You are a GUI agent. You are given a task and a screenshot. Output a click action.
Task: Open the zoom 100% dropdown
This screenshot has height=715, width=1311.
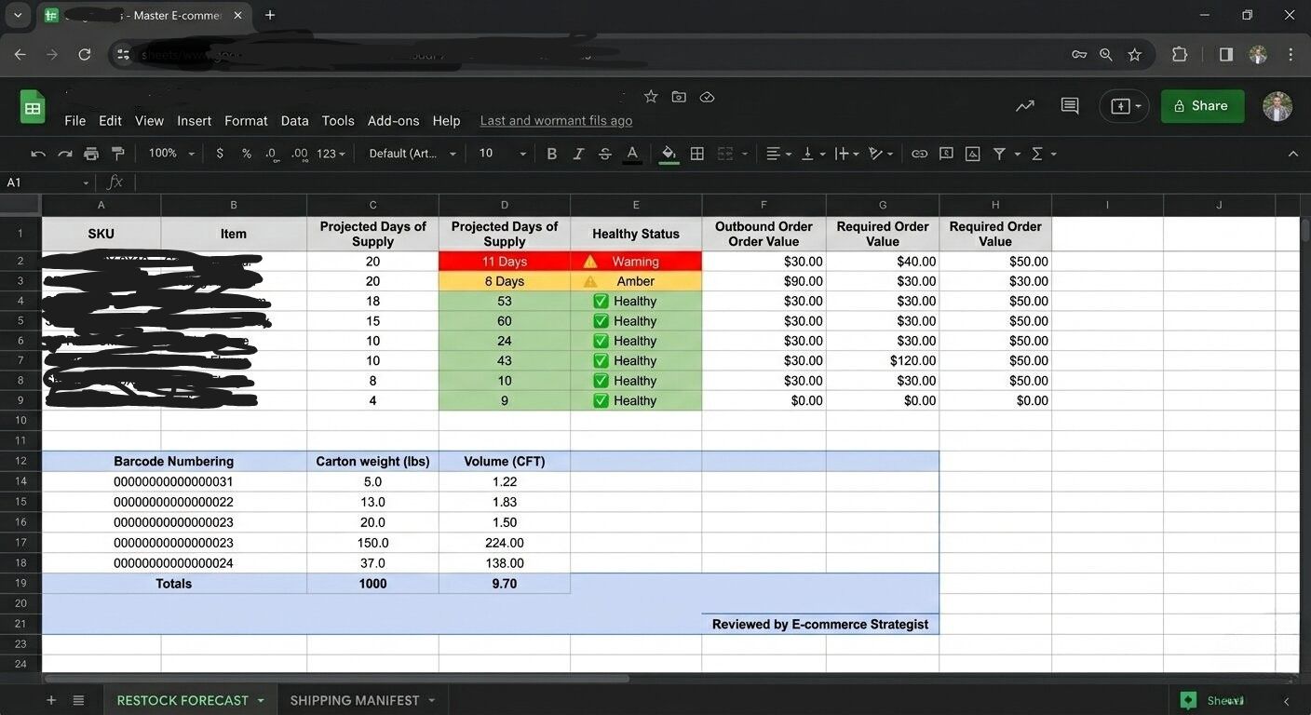click(x=172, y=154)
